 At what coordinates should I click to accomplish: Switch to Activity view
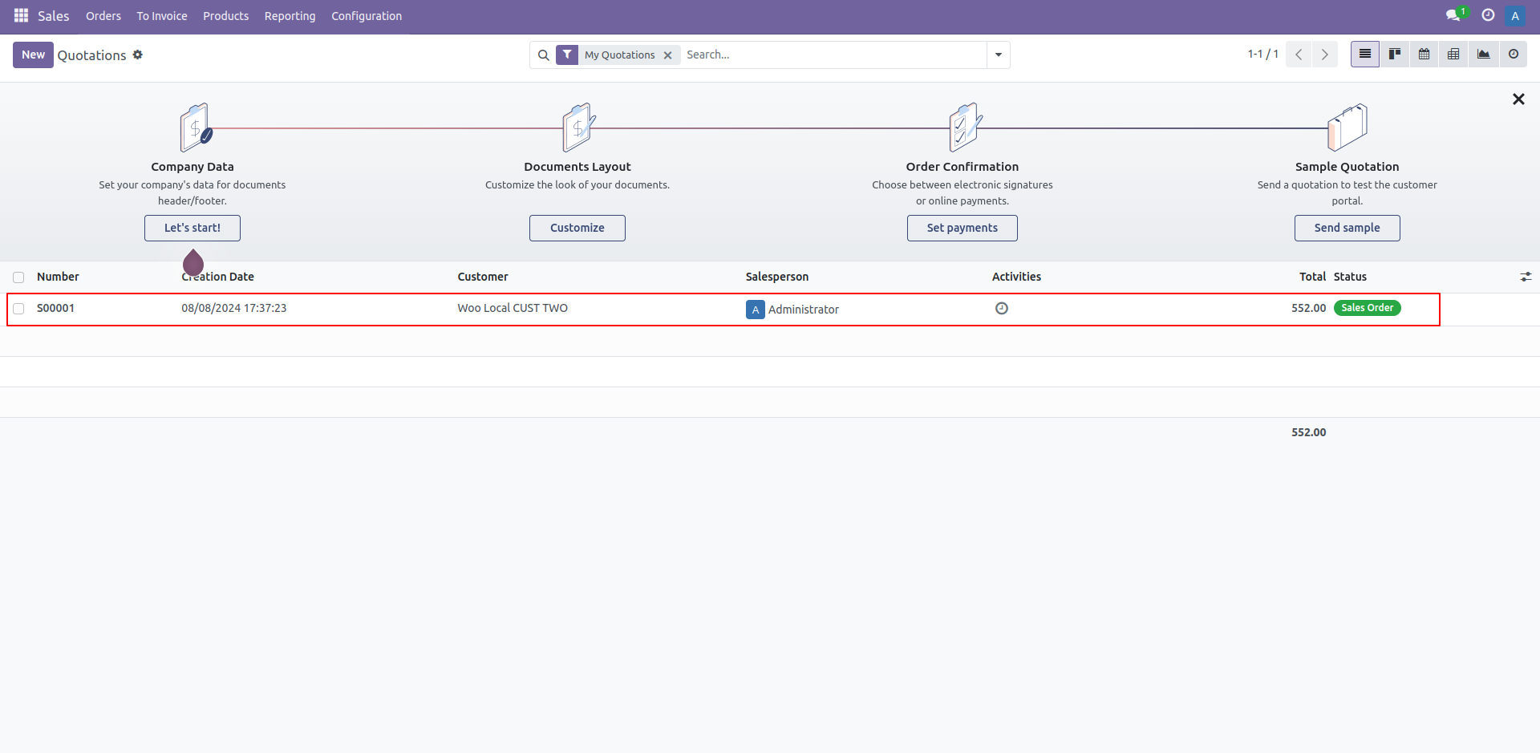(x=1513, y=55)
